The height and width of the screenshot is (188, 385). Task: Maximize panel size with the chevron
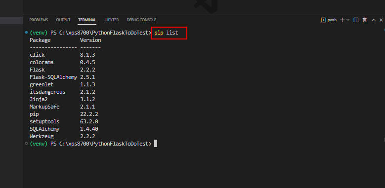[374, 20]
